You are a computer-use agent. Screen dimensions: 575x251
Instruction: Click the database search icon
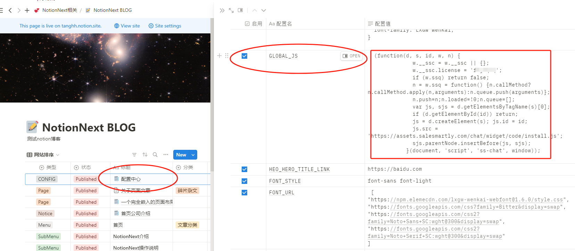155,155
